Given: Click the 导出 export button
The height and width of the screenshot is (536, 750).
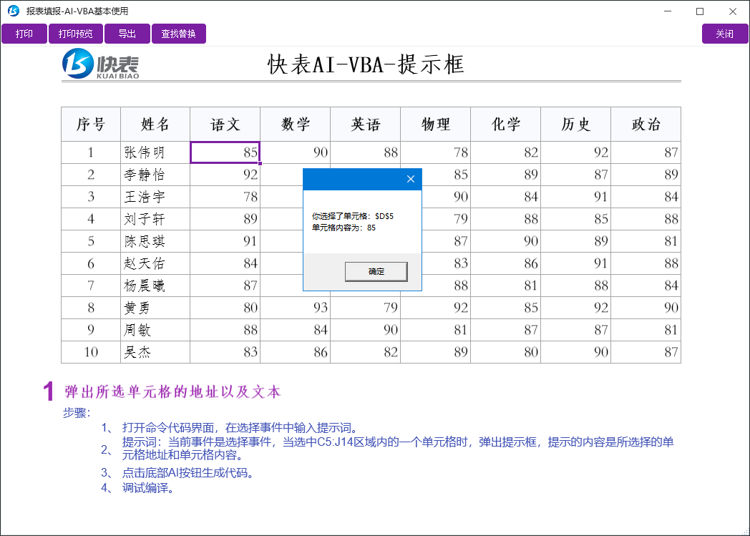Looking at the screenshot, I should [127, 34].
